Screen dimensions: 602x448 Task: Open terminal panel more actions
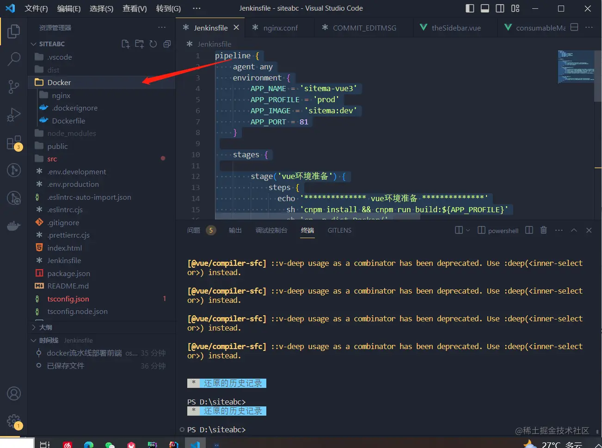click(x=559, y=230)
